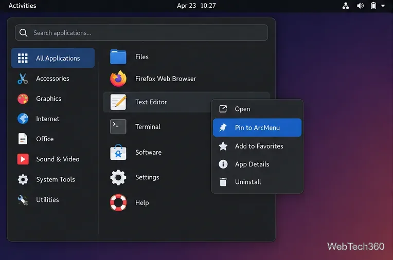Click the Text Editor label
This screenshot has width=393, height=260.
click(151, 102)
